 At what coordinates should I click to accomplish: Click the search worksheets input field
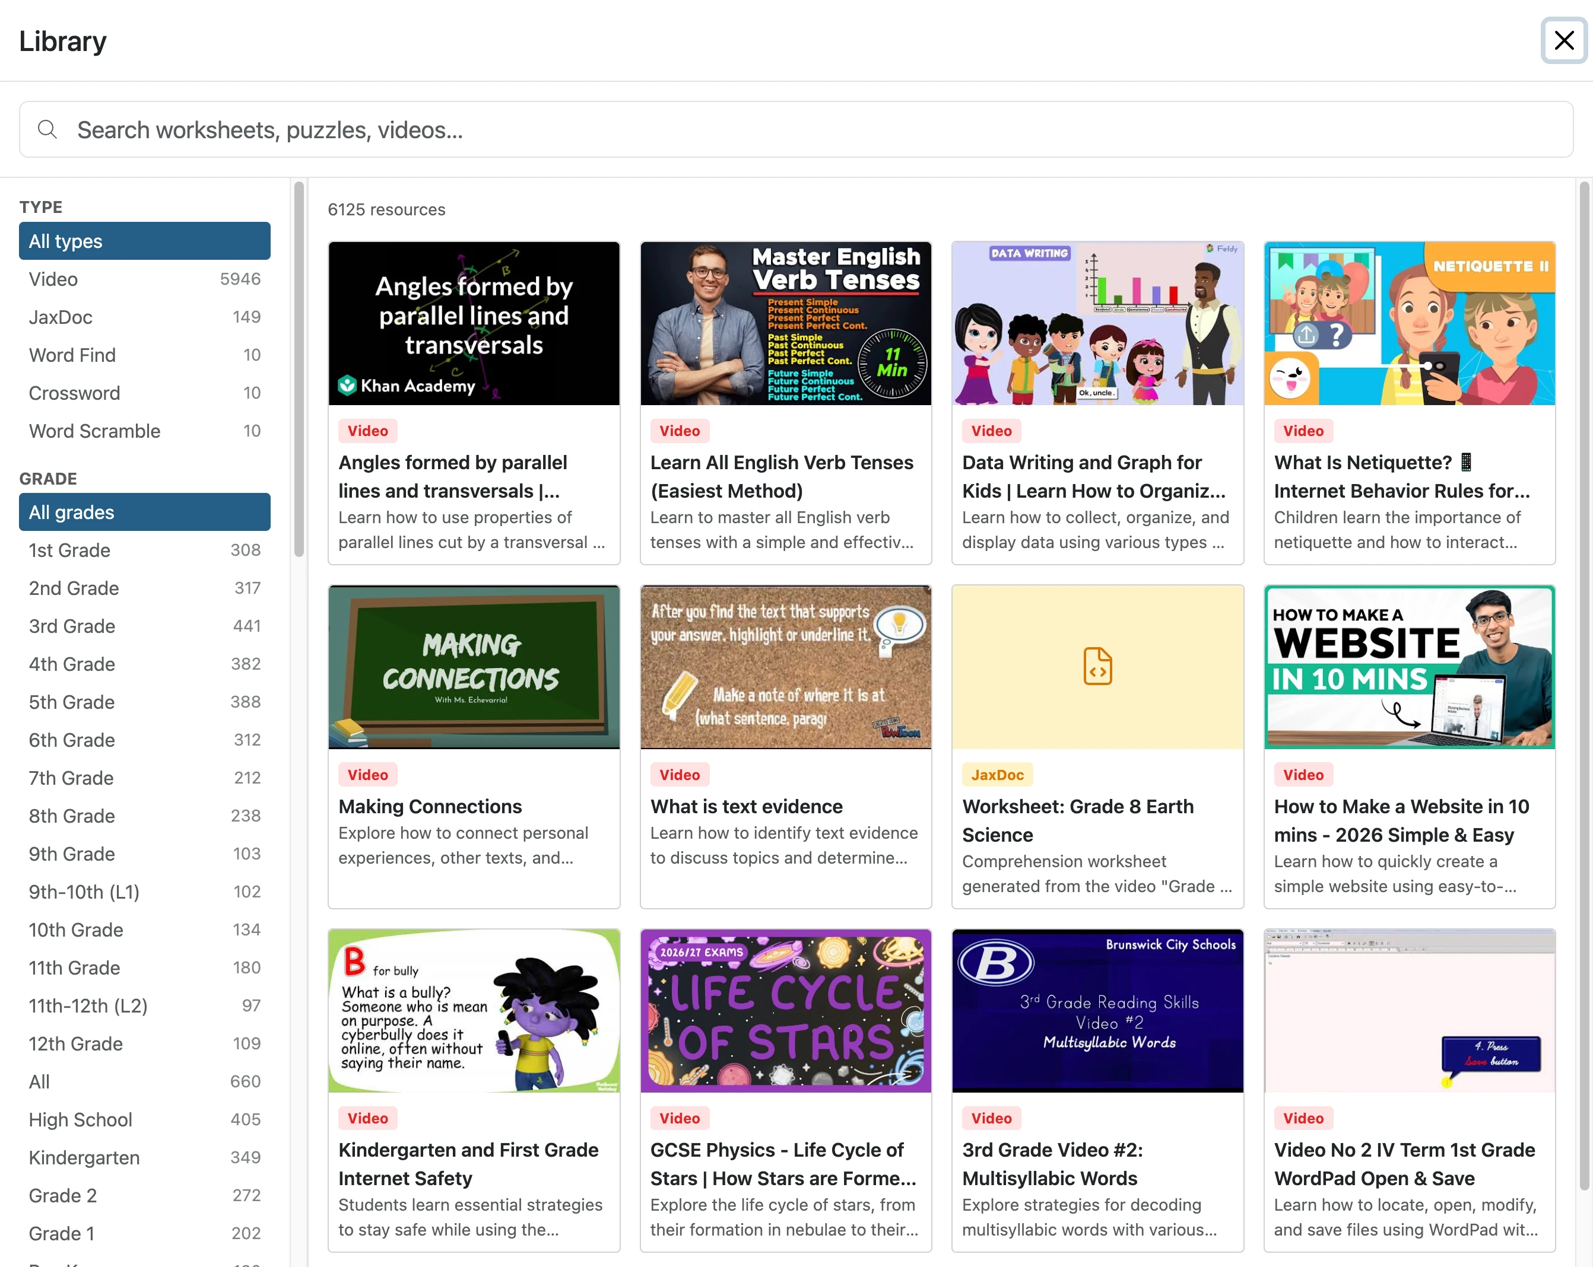(x=796, y=129)
